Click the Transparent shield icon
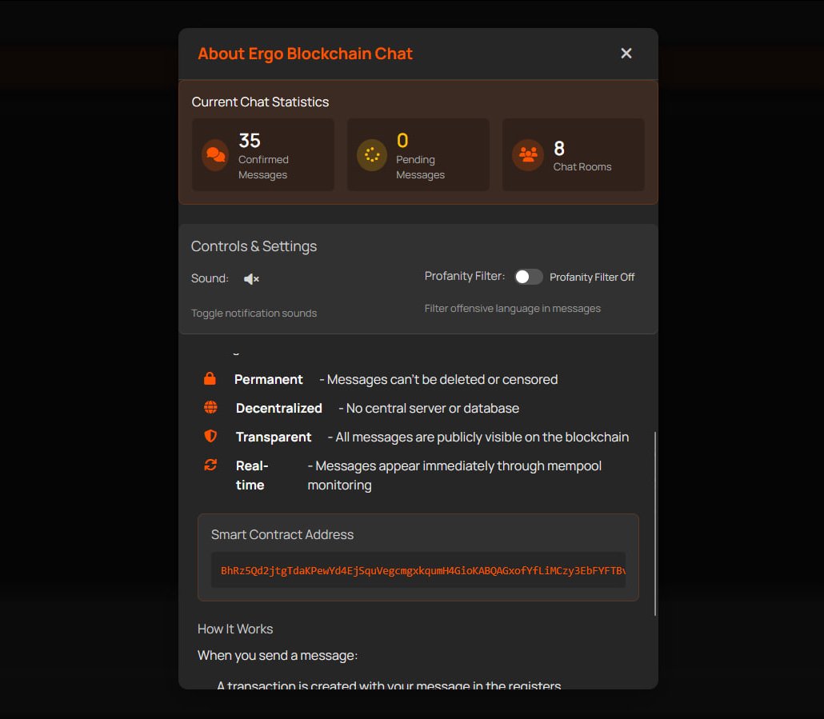 pyautogui.click(x=210, y=436)
